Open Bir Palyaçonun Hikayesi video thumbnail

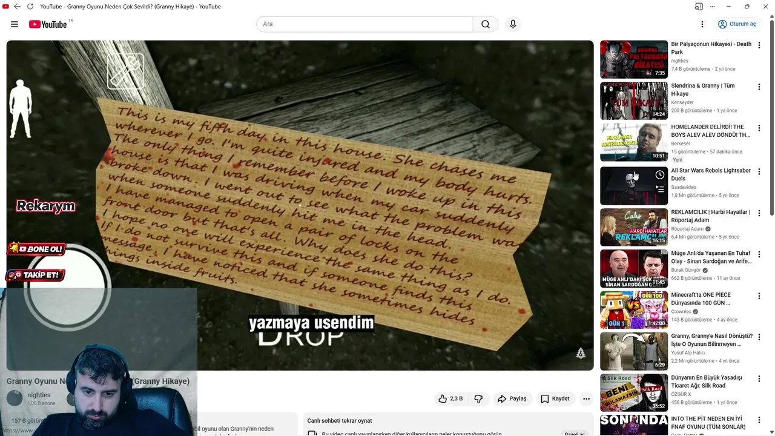634,59
